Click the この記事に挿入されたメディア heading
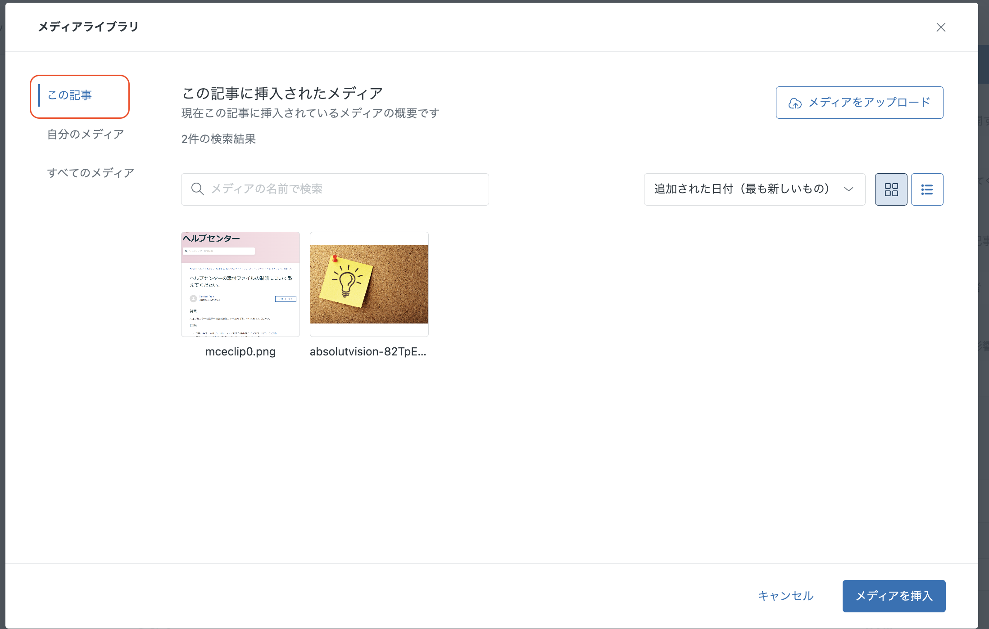This screenshot has width=989, height=629. click(x=282, y=93)
